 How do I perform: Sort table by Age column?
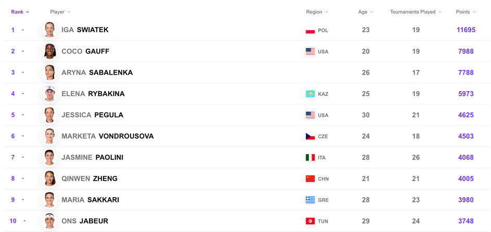[x=366, y=12]
